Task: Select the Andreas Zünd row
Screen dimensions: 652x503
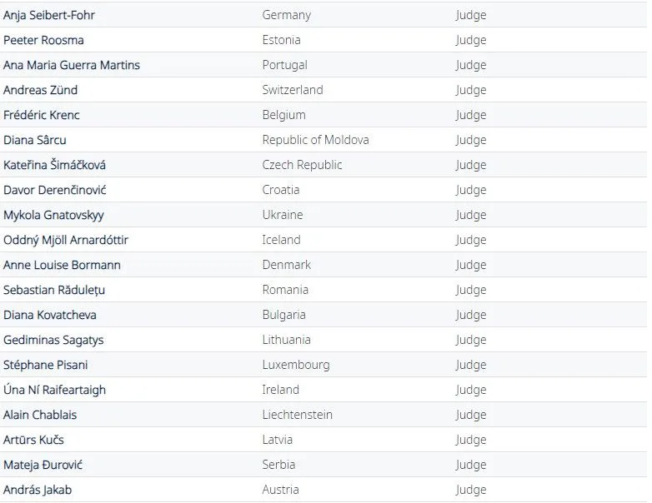Action: pos(323,90)
